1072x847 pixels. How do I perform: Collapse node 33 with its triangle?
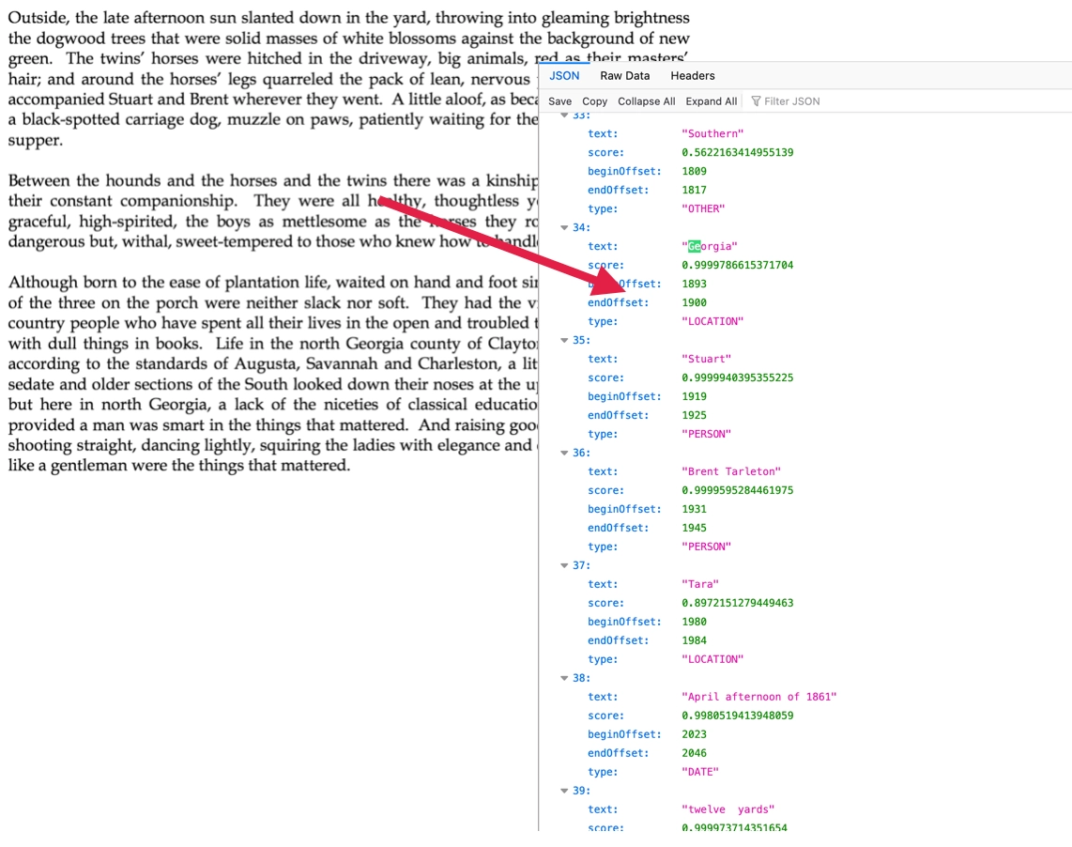coord(564,115)
